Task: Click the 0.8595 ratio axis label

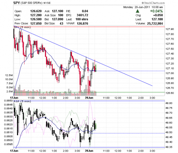Action: pos(8,144)
